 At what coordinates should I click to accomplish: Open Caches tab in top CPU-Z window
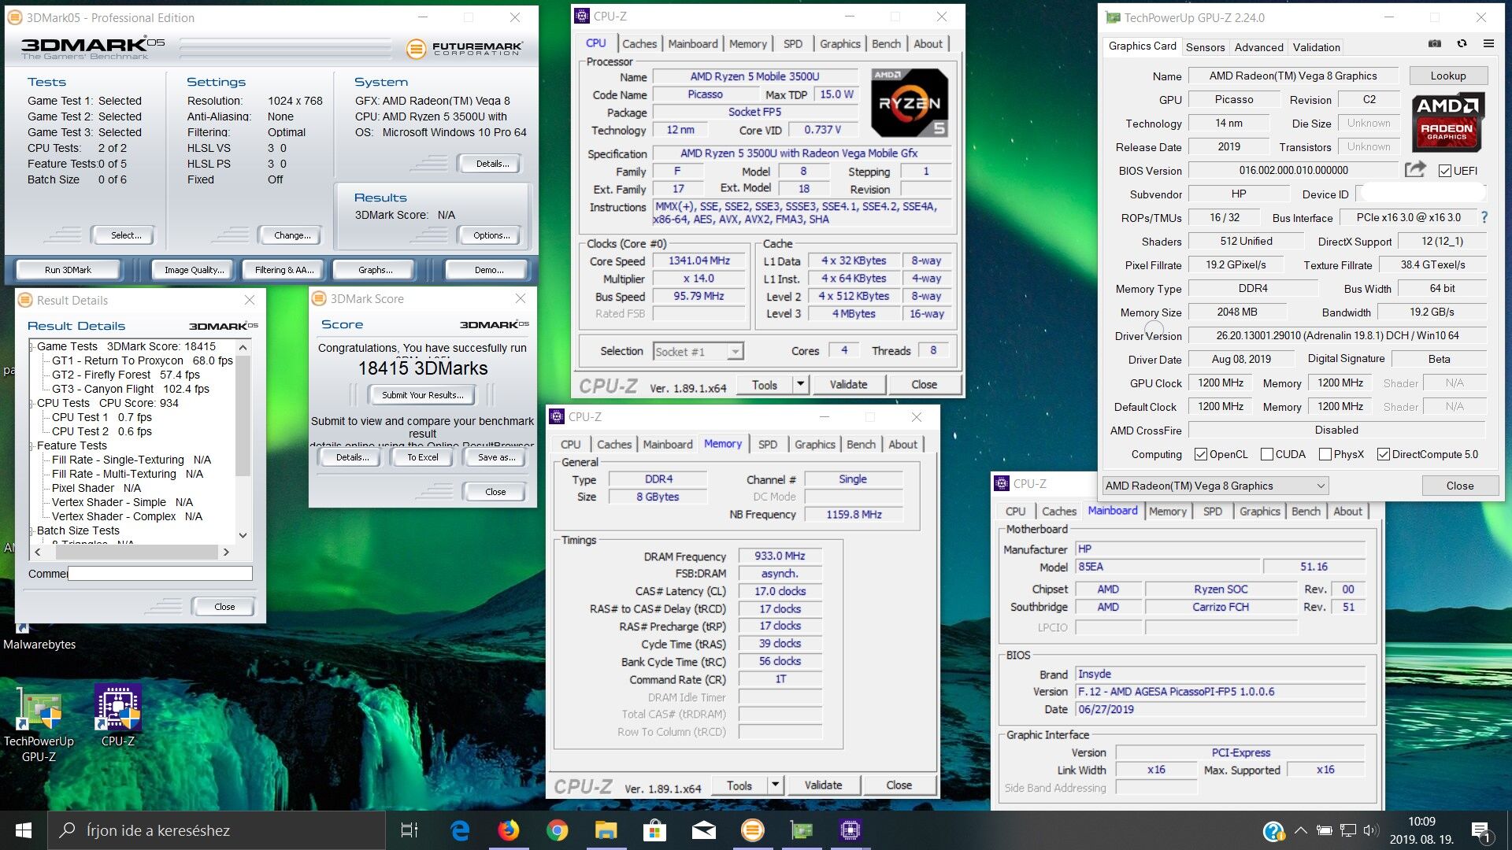coord(639,44)
